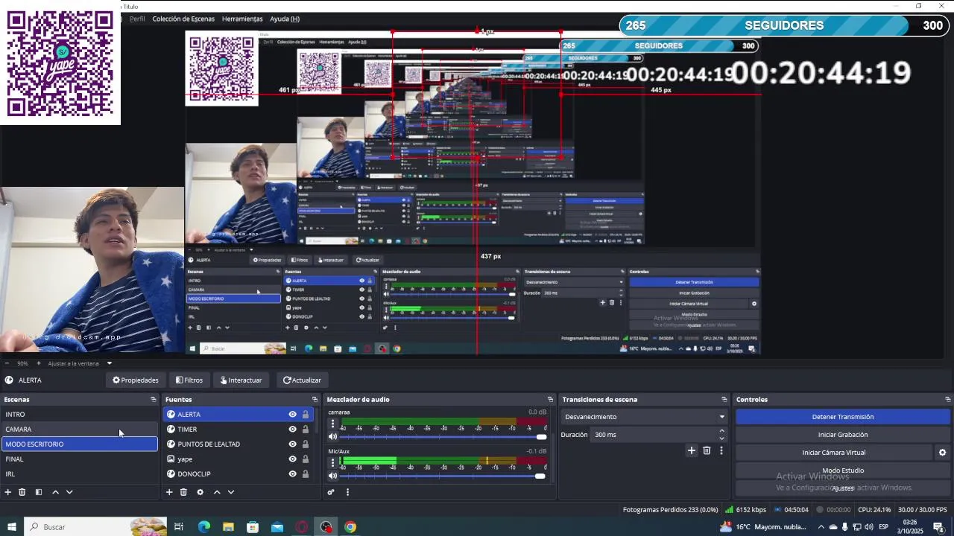Image resolution: width=954 pixels, height=536 pixels.
Task: Open scene filters icon in Escenas panel
Action: [x=39, y=492]
